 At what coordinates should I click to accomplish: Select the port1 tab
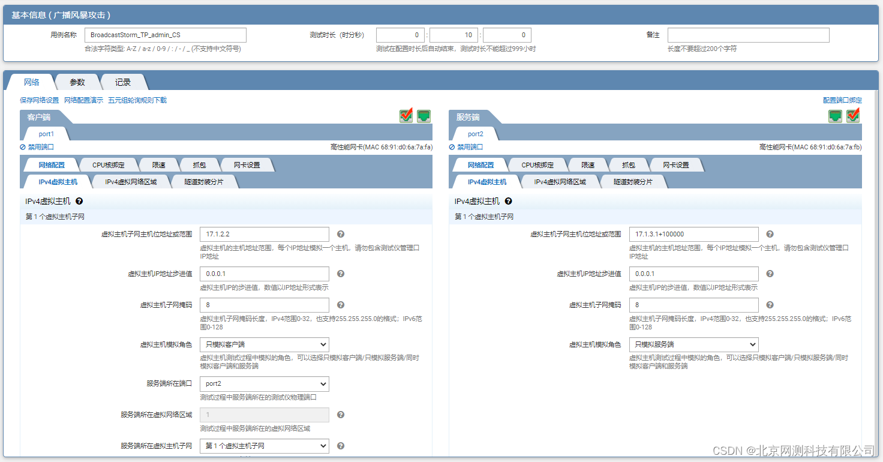click(x=46, y=134)
